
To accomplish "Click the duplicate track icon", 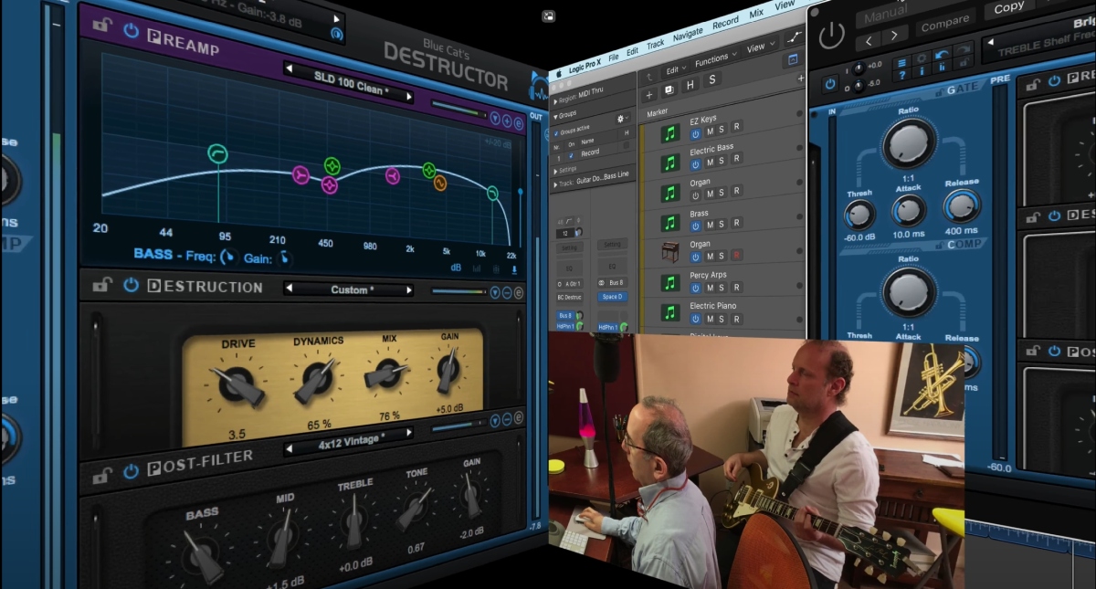I will (669, 89).
